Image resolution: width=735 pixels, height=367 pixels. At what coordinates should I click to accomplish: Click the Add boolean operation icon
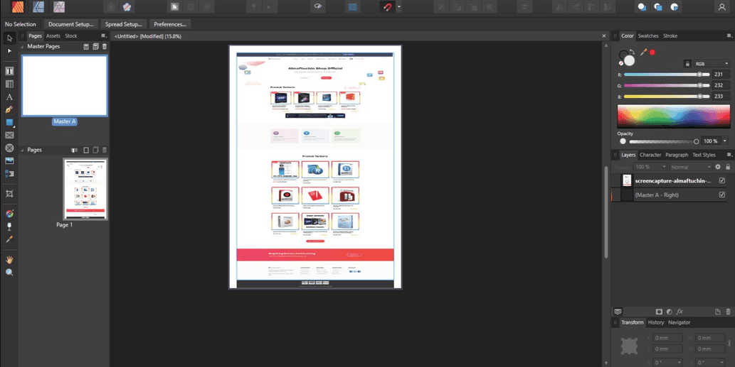pos(642,7)
